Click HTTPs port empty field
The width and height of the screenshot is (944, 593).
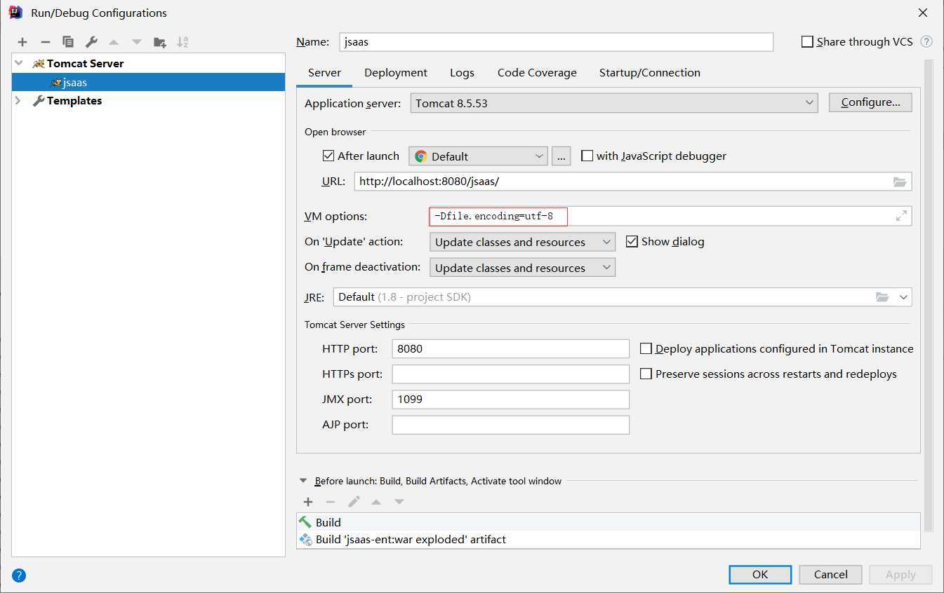tap(510, 374)
